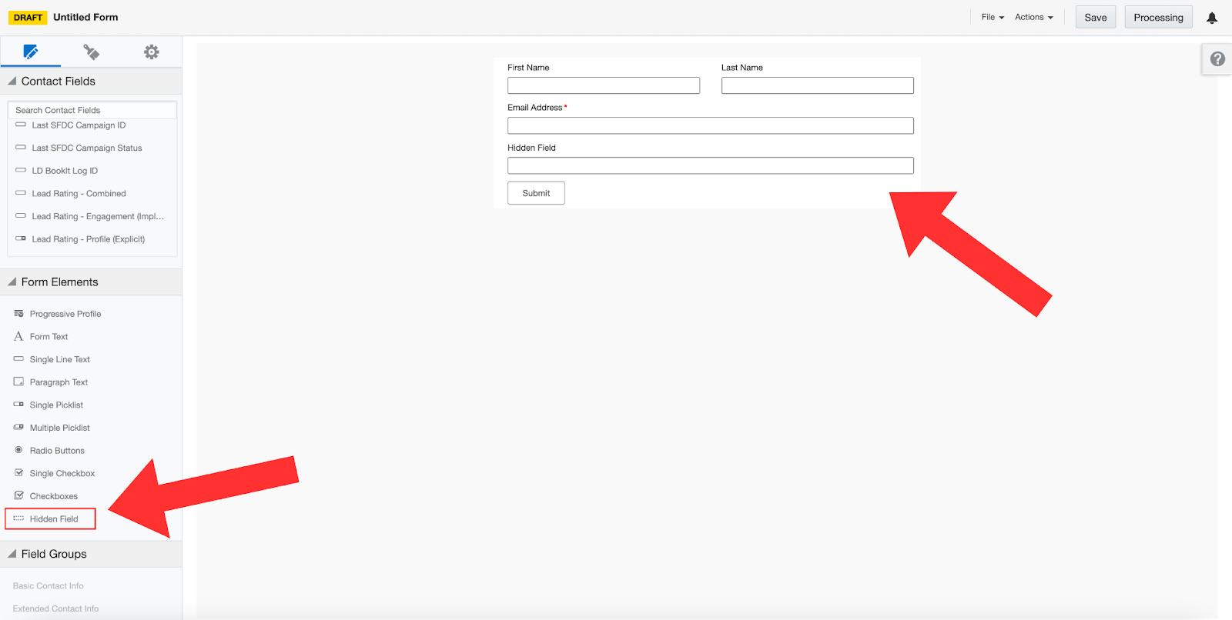Click the Save button
The width and height of the screenshot is (1232, 620).
coord(1095,18)
